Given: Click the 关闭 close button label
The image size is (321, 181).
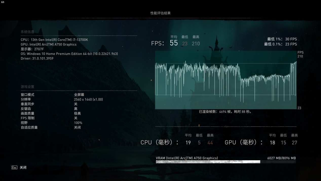Looking at the screenshot, I should tap(23, 168).
